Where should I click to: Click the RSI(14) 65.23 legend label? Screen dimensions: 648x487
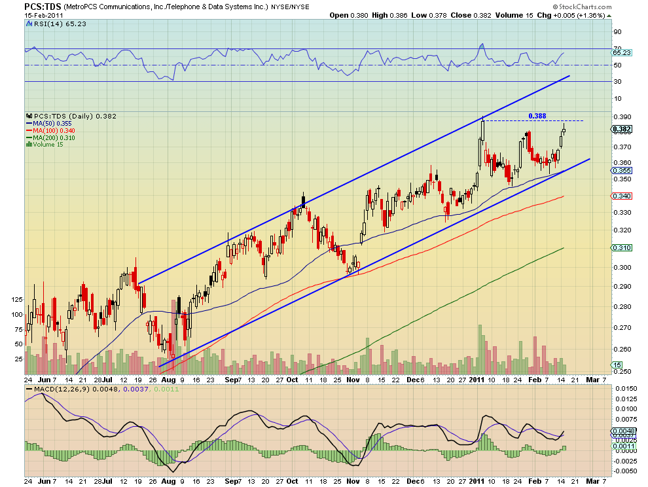[60, 24]
